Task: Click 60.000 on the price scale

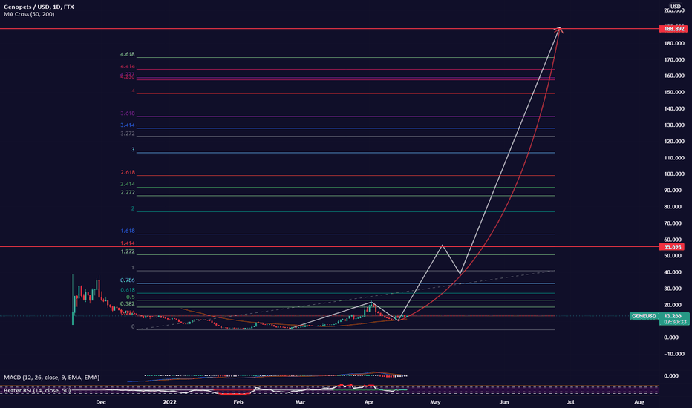Action: click(x=673, y=240)
